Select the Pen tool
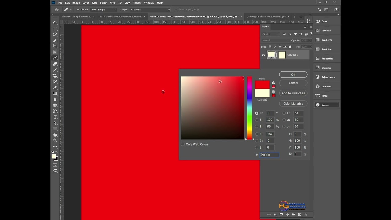The height and width of the screenshot is (220, 391). point(55,111)
